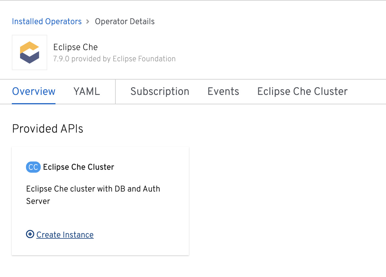
Task: Click the Eclipse Che Cluster card heading
Action: pos(78,167)
